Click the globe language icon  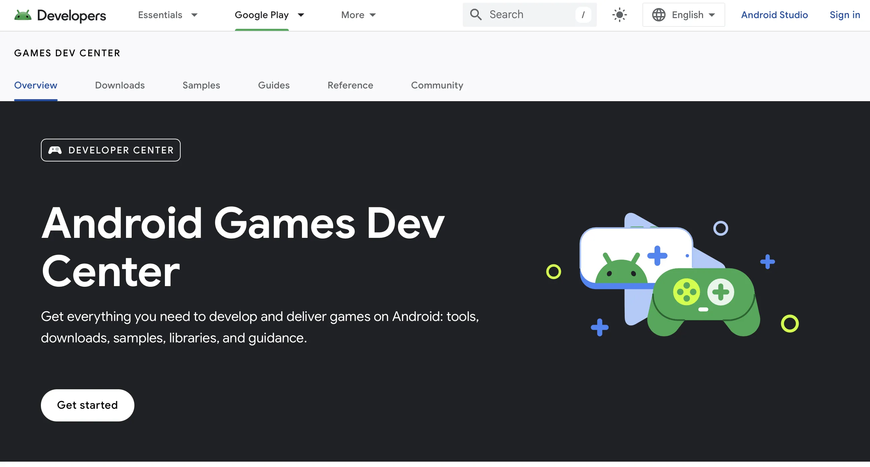(x=659, y=14)
